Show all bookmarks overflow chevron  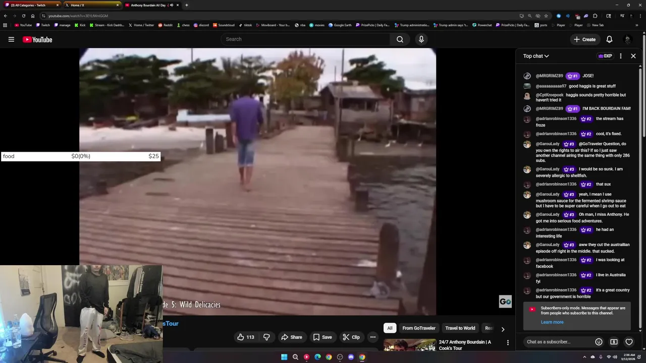point(637,25)
